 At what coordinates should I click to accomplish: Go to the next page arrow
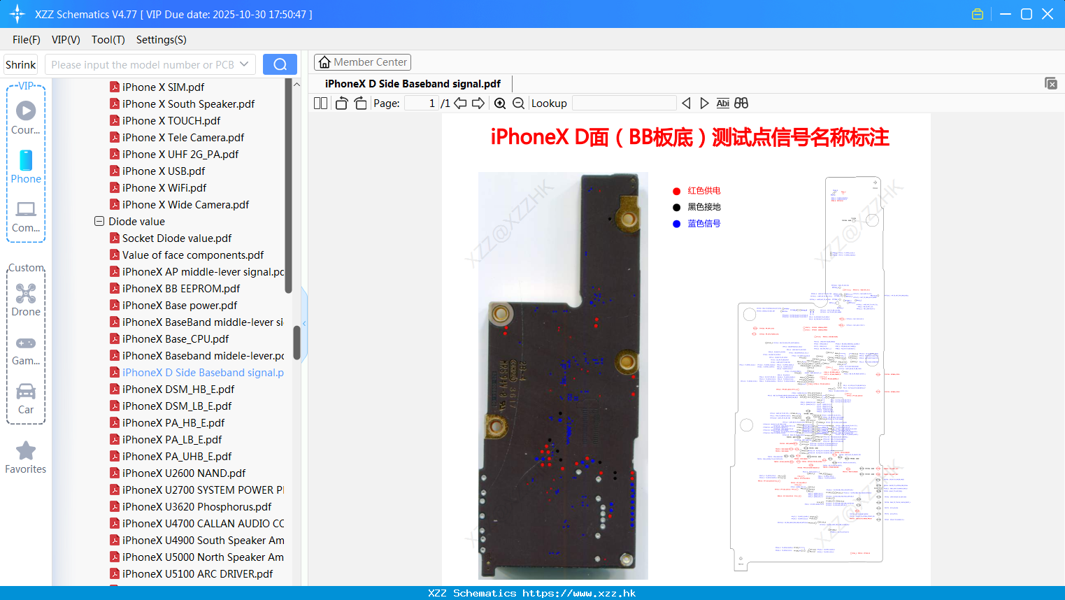(478, 103)
